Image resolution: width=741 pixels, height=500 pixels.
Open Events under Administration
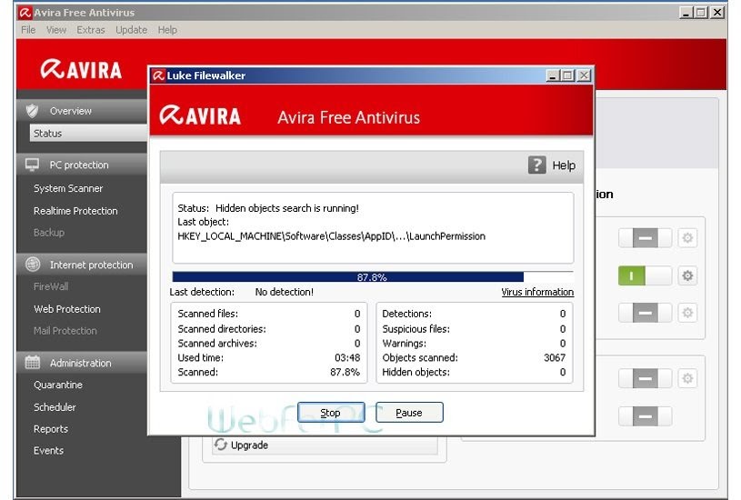click(49, 450)
